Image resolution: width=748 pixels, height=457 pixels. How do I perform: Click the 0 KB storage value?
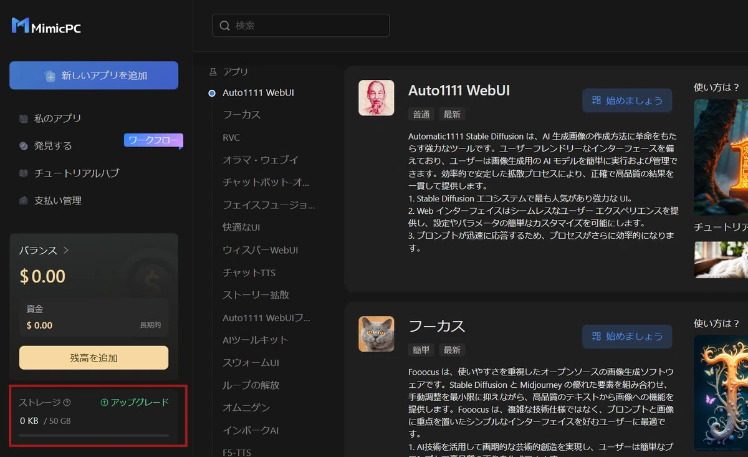(29, 421)
